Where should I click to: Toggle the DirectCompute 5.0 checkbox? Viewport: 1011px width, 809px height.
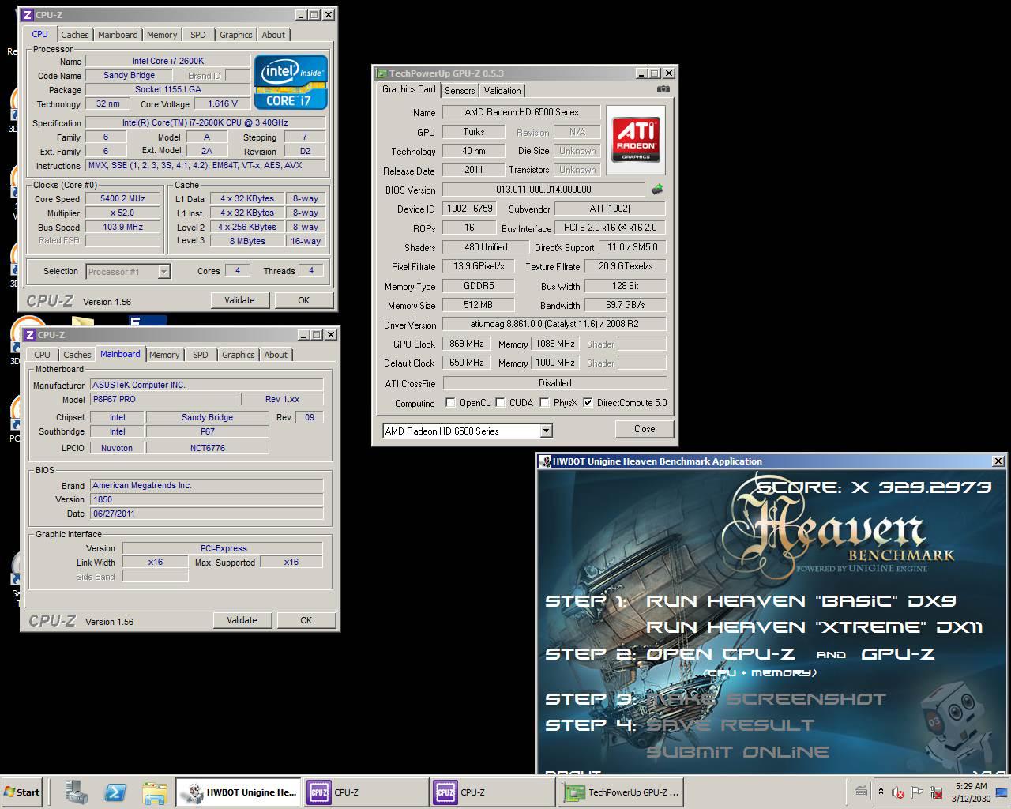coord(588,403)
